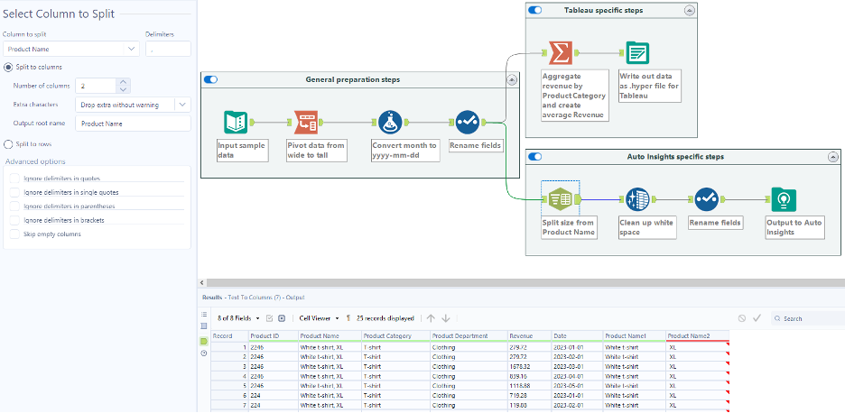Select the Clean up white space tool
Viewport: 845px width, 413px height.
click(637, 199)
